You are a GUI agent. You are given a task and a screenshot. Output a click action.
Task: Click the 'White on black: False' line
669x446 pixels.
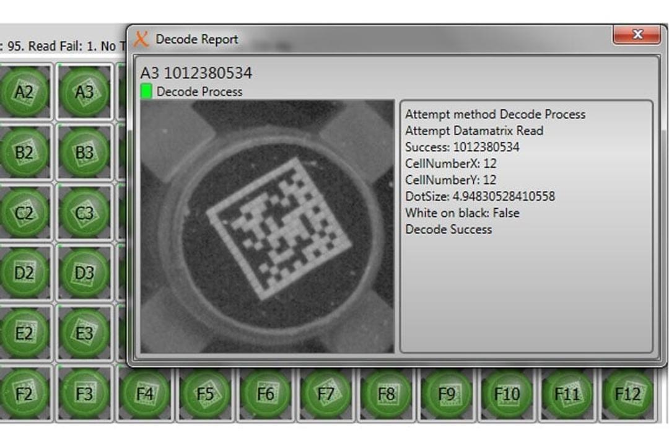(462, 212)
